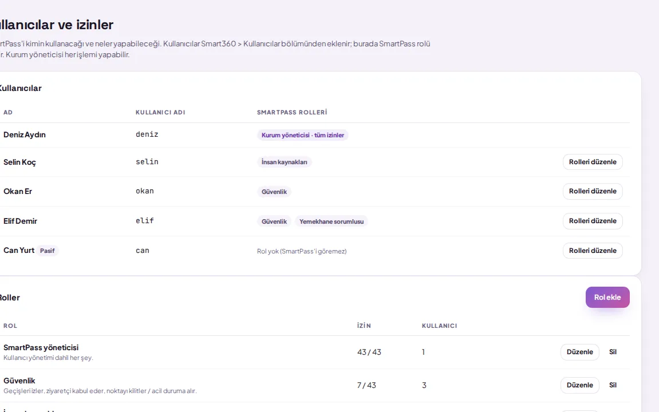Image resolution: width=659 pixels, height=412 pixels.
Task: Click Sil in the Güvenlik role row
Action: (x=613, y=385)
